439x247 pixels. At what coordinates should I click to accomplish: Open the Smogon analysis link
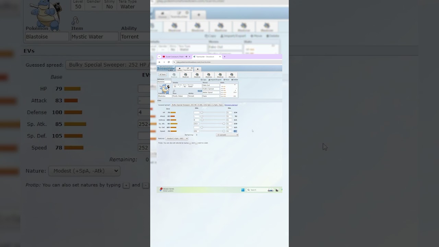pyautogui.click(x=231, y=105)
